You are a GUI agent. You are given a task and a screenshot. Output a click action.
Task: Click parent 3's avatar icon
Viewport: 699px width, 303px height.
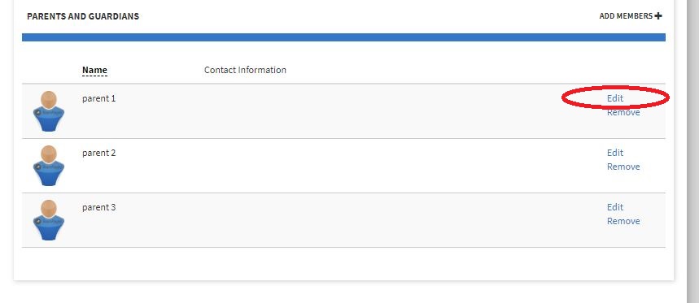[x=49, y=220]
